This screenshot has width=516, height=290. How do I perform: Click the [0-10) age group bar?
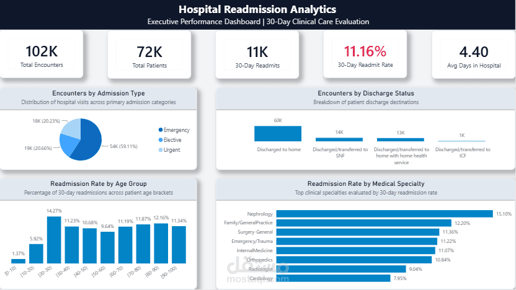tap(18, 261)
